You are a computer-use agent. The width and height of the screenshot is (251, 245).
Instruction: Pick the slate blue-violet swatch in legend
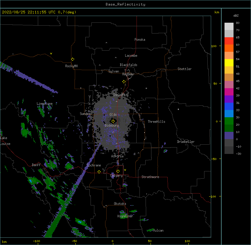[229, 136]
